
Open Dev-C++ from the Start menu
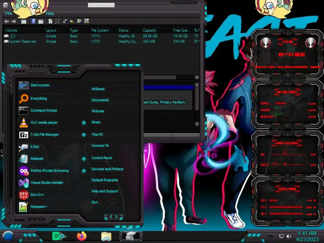tap(31, 195)
